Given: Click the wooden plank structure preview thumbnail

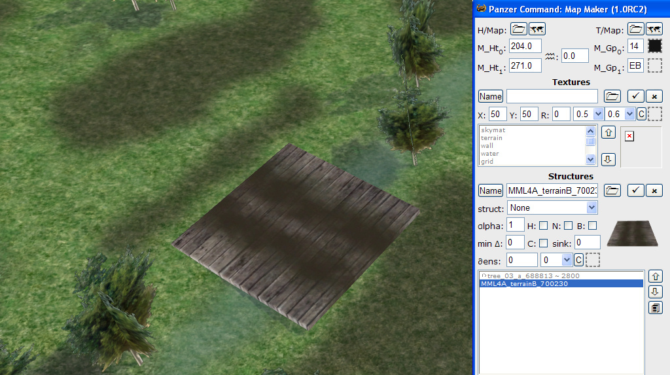Looking at the screenshot, I should pos(633,233).
